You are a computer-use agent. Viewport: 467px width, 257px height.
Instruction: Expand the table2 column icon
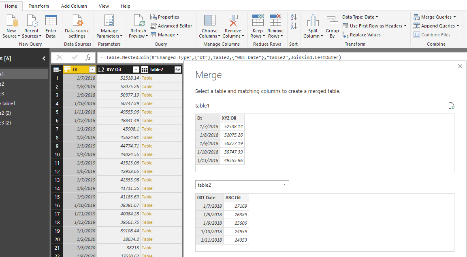coord(178,70)
